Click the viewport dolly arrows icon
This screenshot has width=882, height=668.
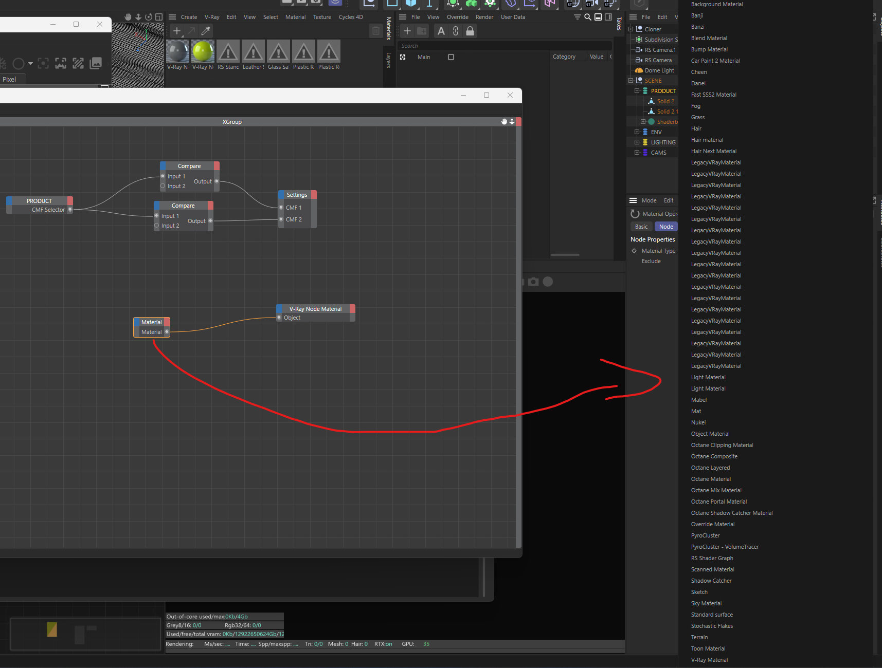pos(138,17)
